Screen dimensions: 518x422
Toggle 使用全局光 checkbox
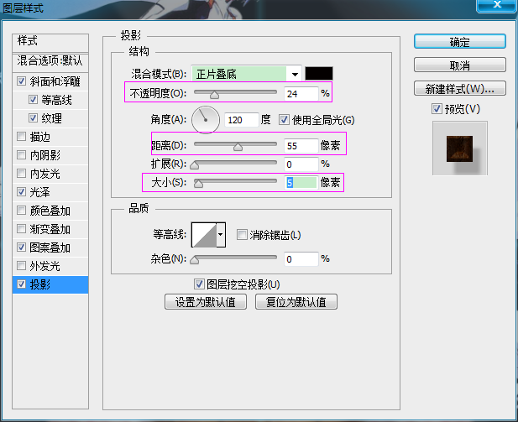pos(284,119)
